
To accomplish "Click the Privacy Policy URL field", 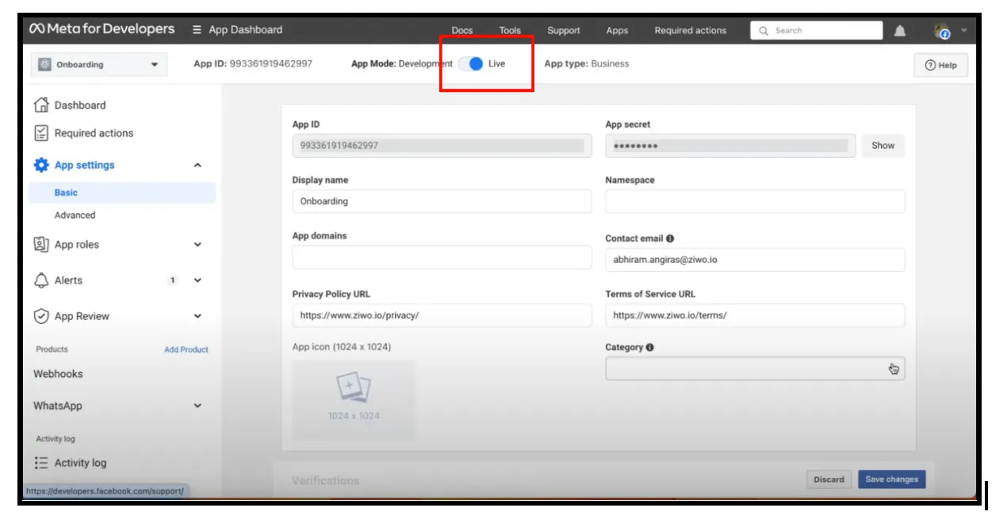I will click(442, 315).
